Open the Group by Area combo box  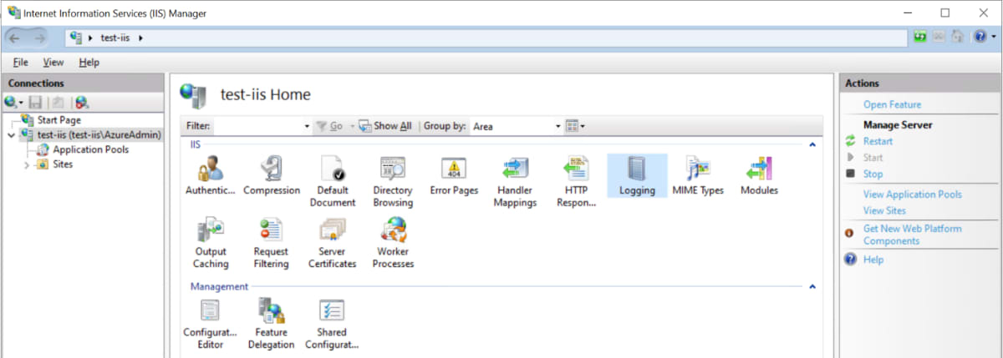pyautogui.click(x=516, y=126)
